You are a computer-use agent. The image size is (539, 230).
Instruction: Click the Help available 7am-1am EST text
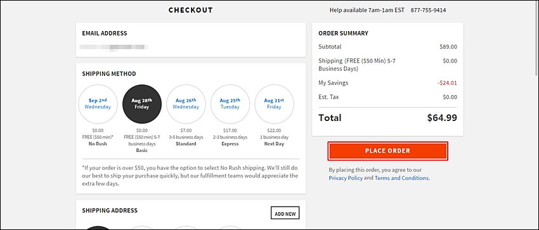click(x=367, y=10)
